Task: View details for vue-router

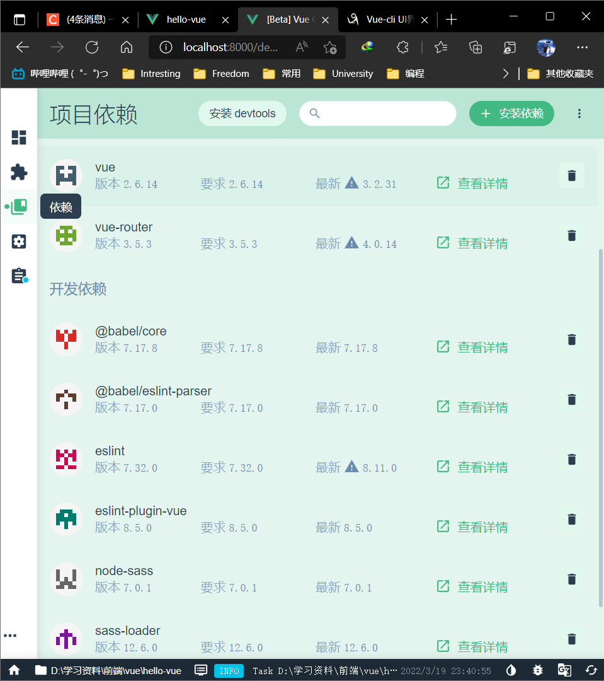Action: 472,243
